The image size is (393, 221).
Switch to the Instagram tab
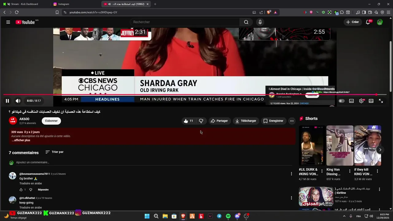tap(64, 4)
